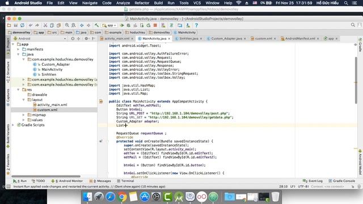
Task: Open the Terminal tool window
Action: point(125,181)
